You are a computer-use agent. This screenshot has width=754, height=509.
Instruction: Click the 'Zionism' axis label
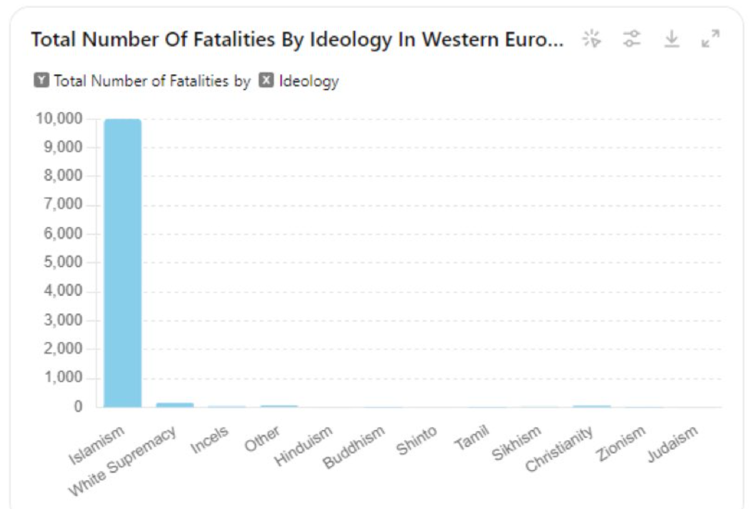[620, 444]
